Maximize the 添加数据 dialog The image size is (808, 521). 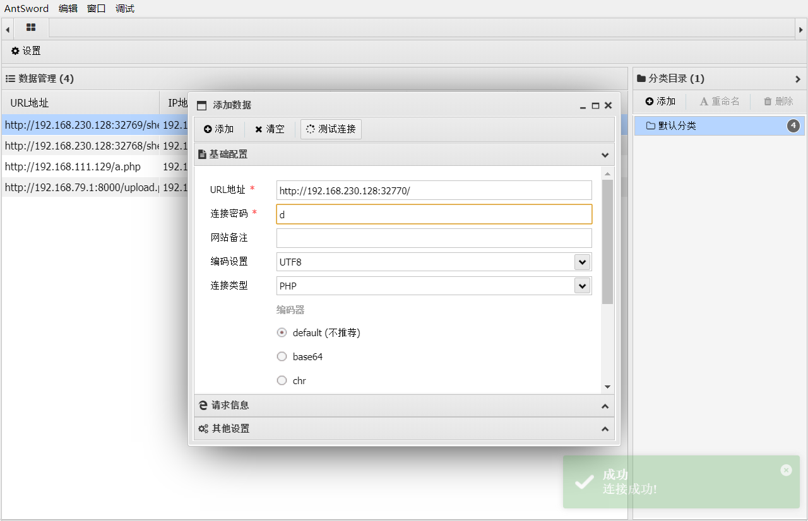[x=595, y=106]
